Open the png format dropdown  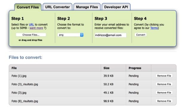(70, 35)
